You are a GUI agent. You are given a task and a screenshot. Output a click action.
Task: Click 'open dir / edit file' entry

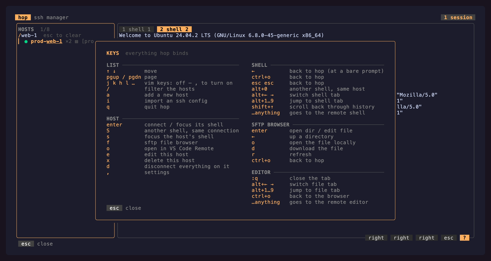tap(321, 130)
